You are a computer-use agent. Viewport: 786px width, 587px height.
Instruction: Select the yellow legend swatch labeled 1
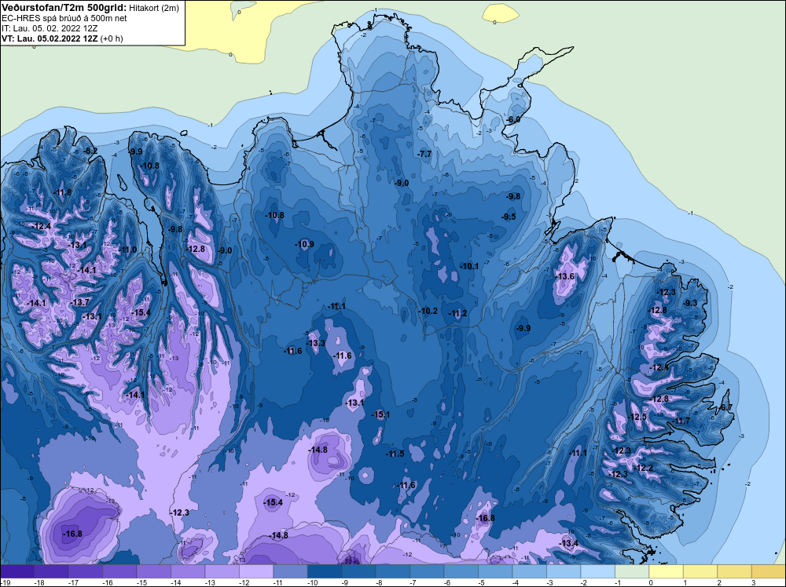pos(700,572)
